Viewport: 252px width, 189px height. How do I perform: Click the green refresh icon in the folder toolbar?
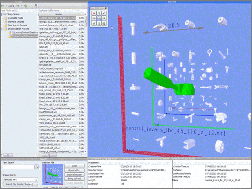click(25, 6)
